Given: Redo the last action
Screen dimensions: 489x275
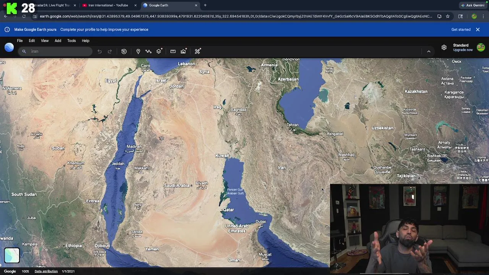Looking at the screenshot, I should tap(110, 51).
